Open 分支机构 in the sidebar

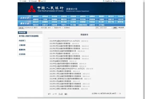(x=22, y=54)
